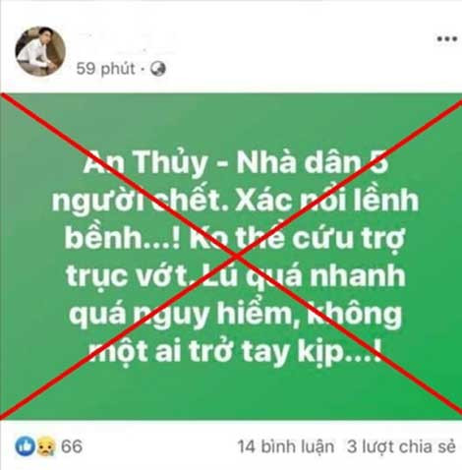Click the text line 'bềnh...! Ko thể cứu trợ'
This screenshot has width=462, height=470.
point(235,238)
